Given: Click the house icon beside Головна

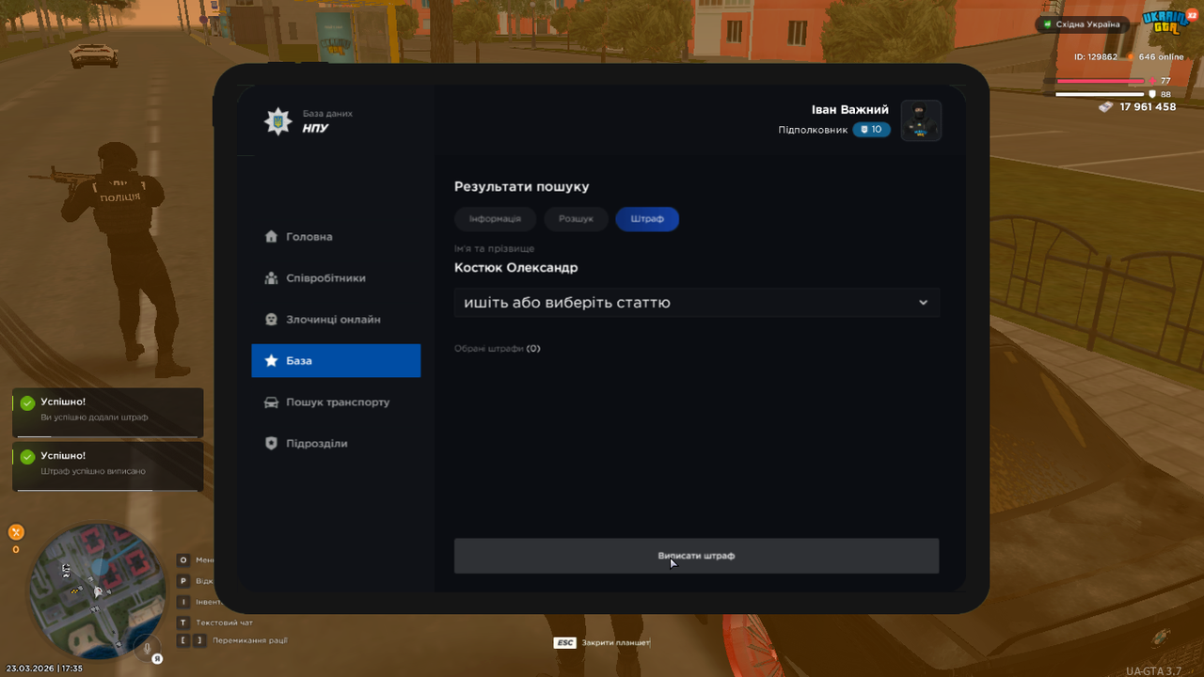Looking at the screenshot, I should pyautogui.click(x=271, y=237).
